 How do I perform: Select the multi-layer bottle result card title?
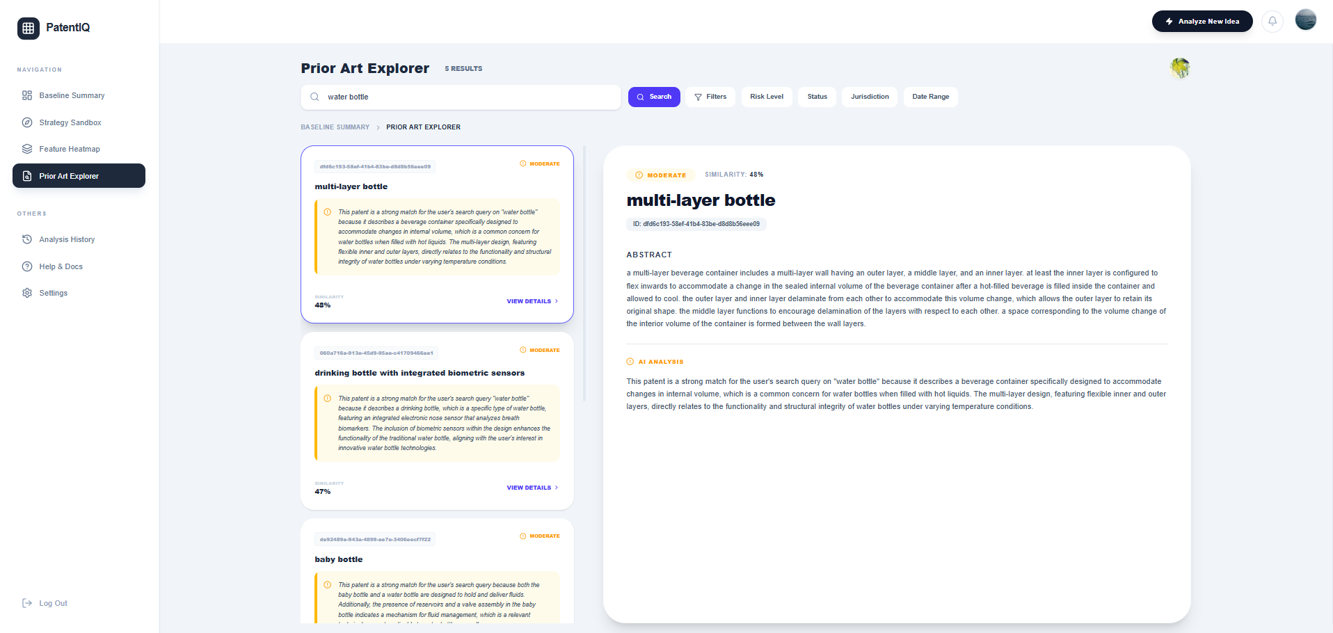(x=351, y=186)
